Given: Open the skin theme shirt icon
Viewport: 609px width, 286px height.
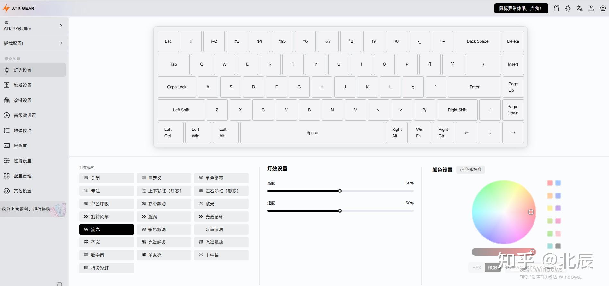Looking at the screenshot, I should pyautogui.click(x=557, y=8).
